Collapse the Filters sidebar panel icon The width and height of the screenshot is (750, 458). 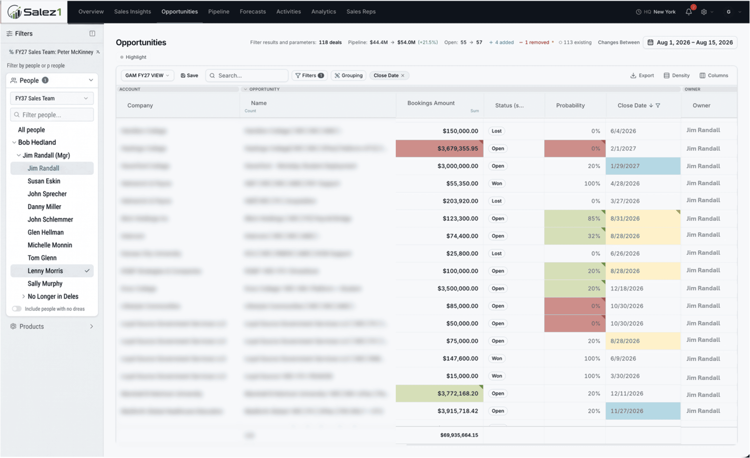pos(92,33)
